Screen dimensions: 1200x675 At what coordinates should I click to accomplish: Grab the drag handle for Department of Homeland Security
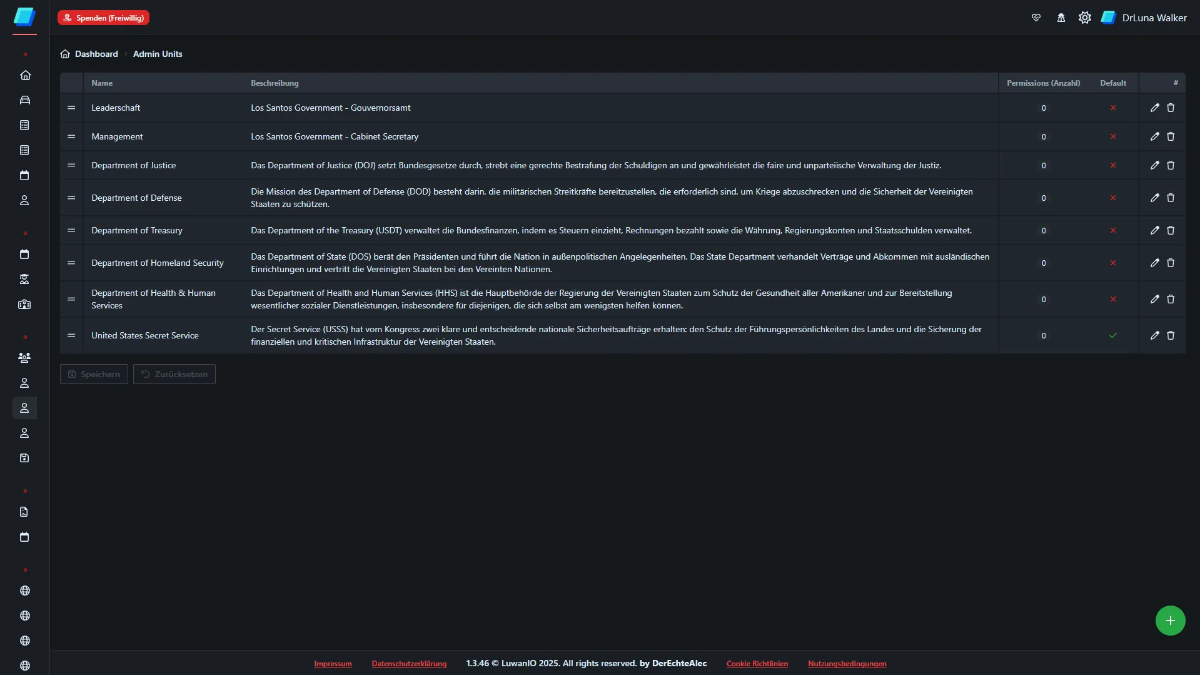pos(71,263)
